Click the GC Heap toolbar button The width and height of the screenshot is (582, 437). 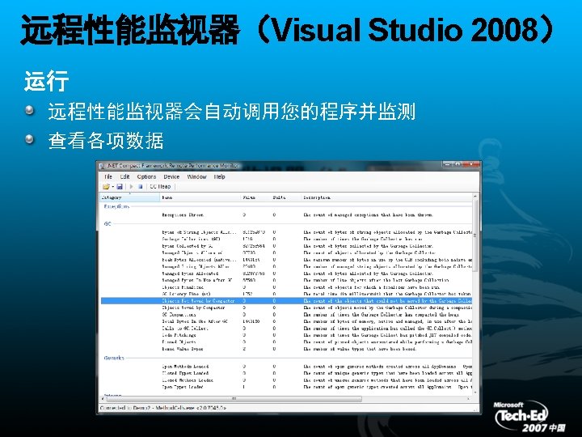[x=160, y=187]
